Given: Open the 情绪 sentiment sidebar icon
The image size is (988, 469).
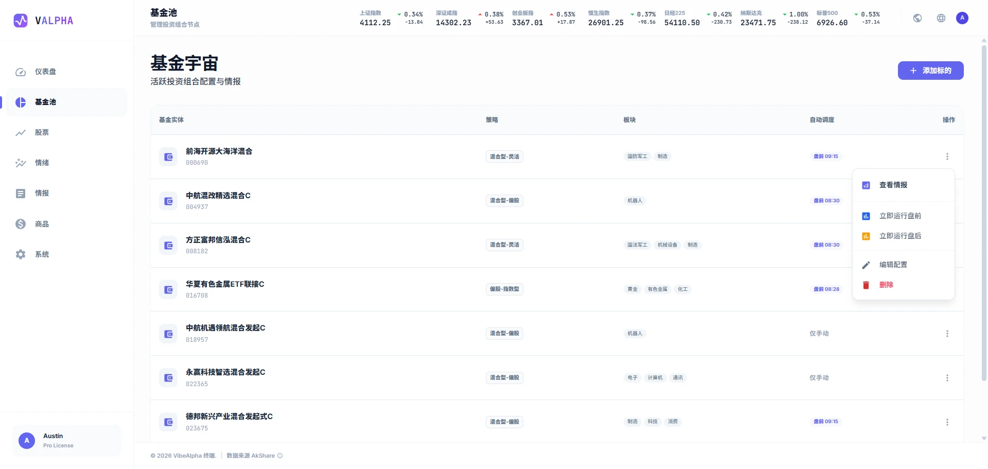Looking at the screenshot, I should (x=21, y=163).
